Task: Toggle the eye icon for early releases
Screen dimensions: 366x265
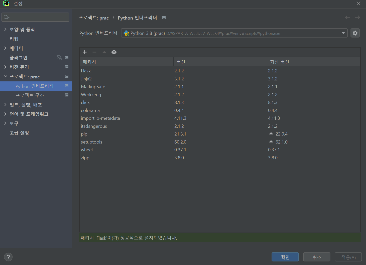Action: 114,52
